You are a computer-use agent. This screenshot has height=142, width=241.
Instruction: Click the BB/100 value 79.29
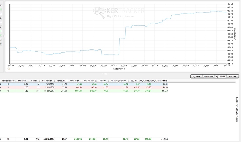click(x=106, y=91)
